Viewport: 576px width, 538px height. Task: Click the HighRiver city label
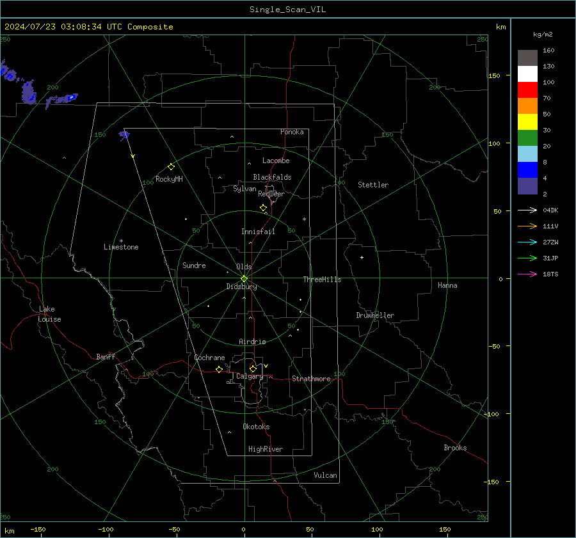pos(266,449)
